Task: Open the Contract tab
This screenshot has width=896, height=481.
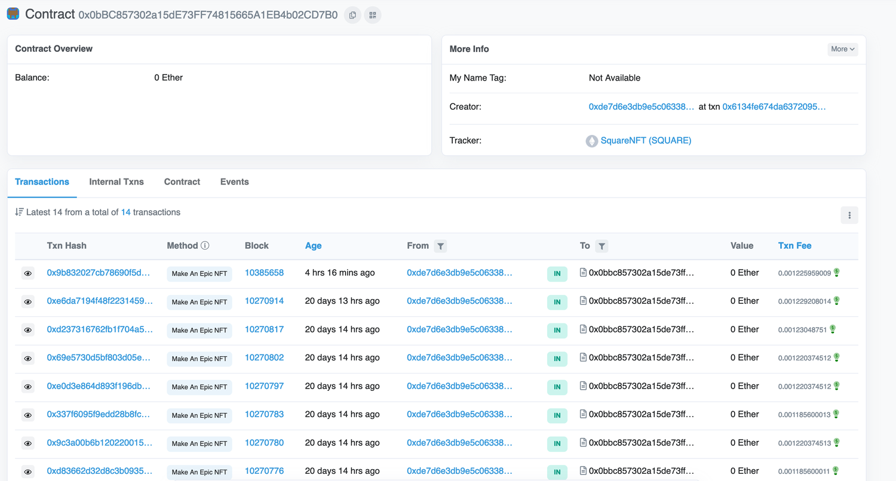Action: pyautogui.click(x=182, y=181)
